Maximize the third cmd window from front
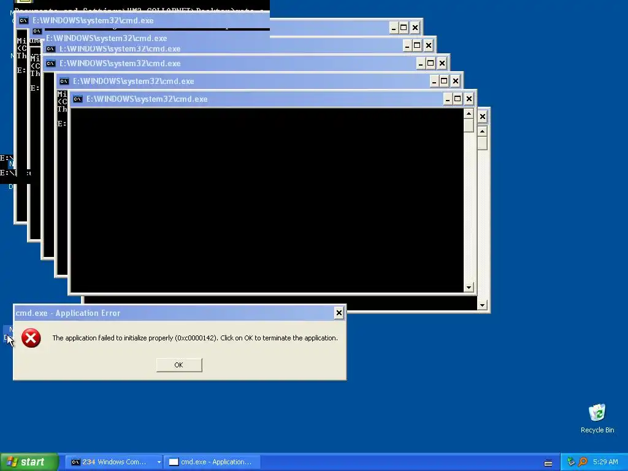Screen dimensions: 628x471 (x=431, y=63)
